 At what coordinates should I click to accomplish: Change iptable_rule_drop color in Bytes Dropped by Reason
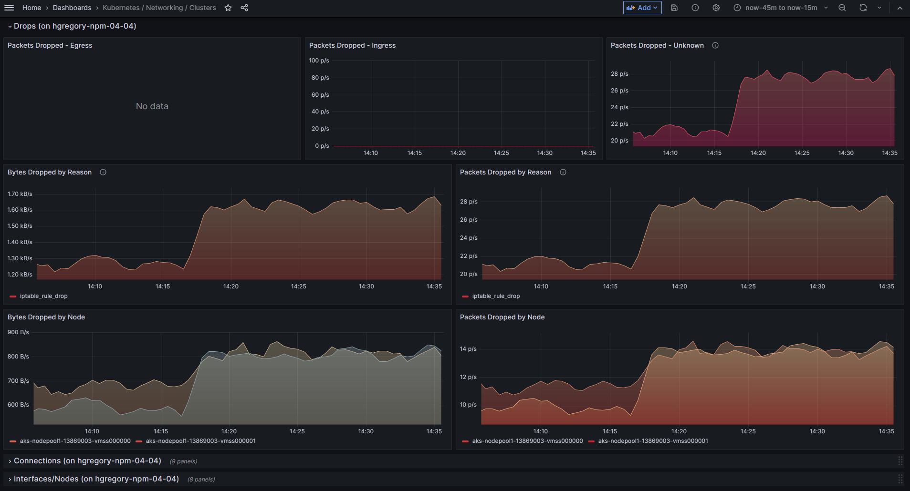(x=13, y=297)
